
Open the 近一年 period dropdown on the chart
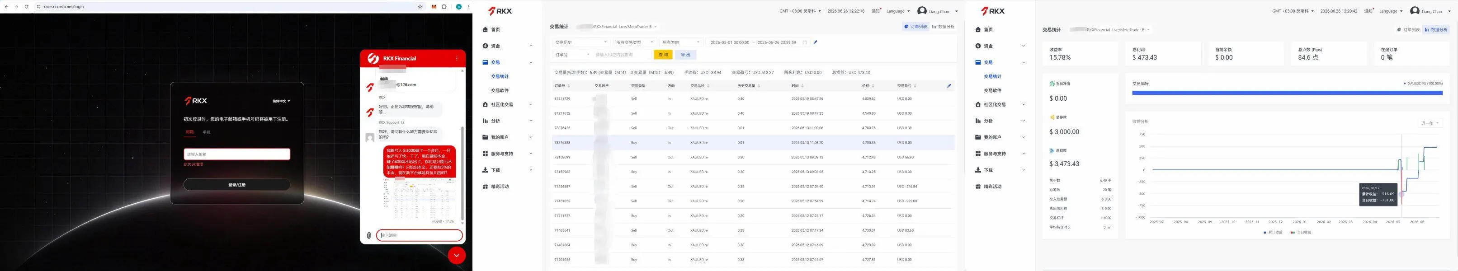point(1429,123)
